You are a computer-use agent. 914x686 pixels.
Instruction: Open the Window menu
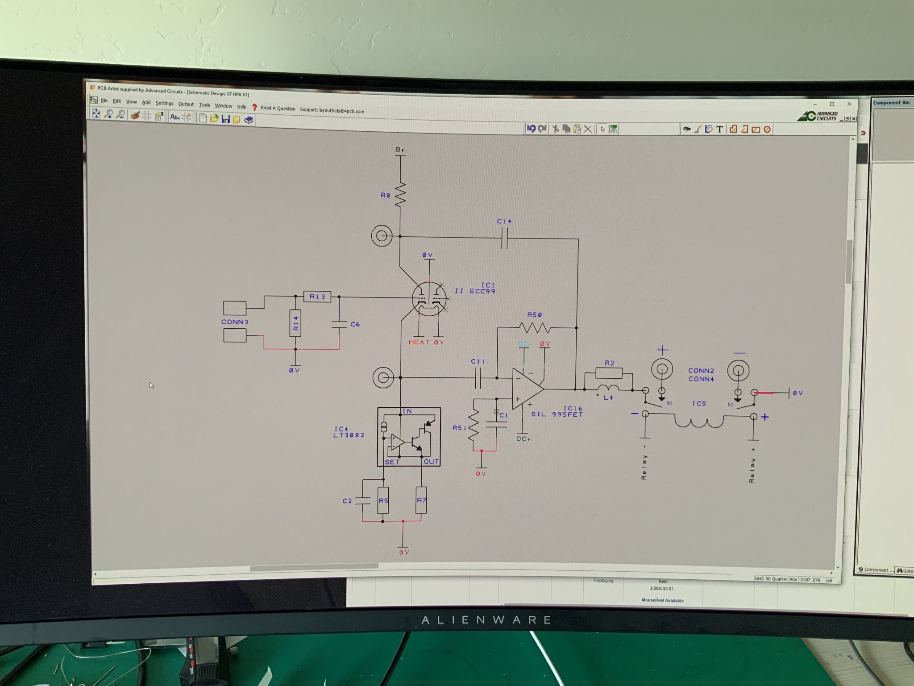point(224,106)
